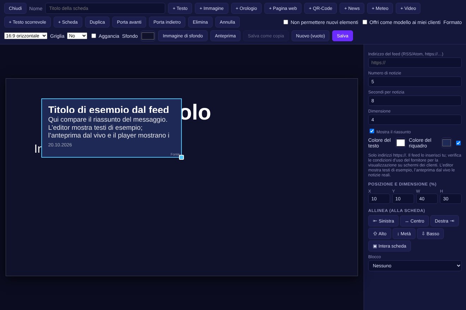Delete selection with Elimina button
466x310 pixels.
pos(200,22)
